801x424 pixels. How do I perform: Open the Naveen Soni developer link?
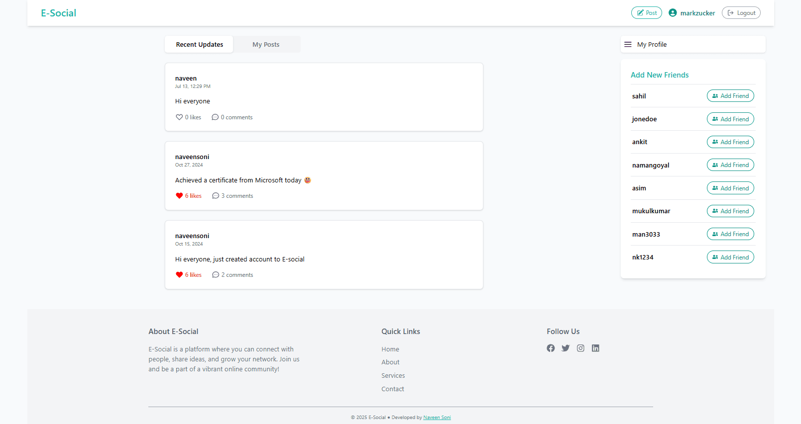coord(437,418)
